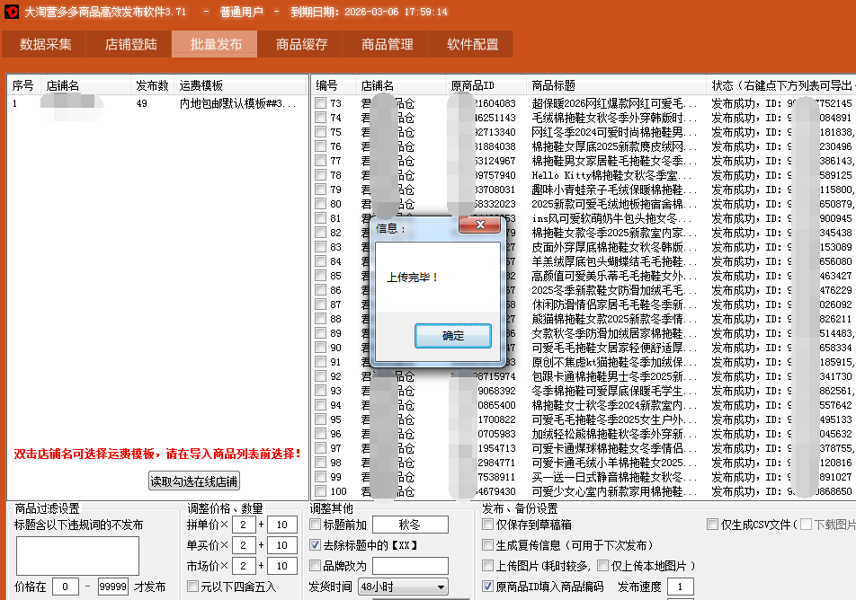The height and width of the screenshot is (600, 856).
Task: Go to the 商品缓存 tab
Action: tap(301, 44)
